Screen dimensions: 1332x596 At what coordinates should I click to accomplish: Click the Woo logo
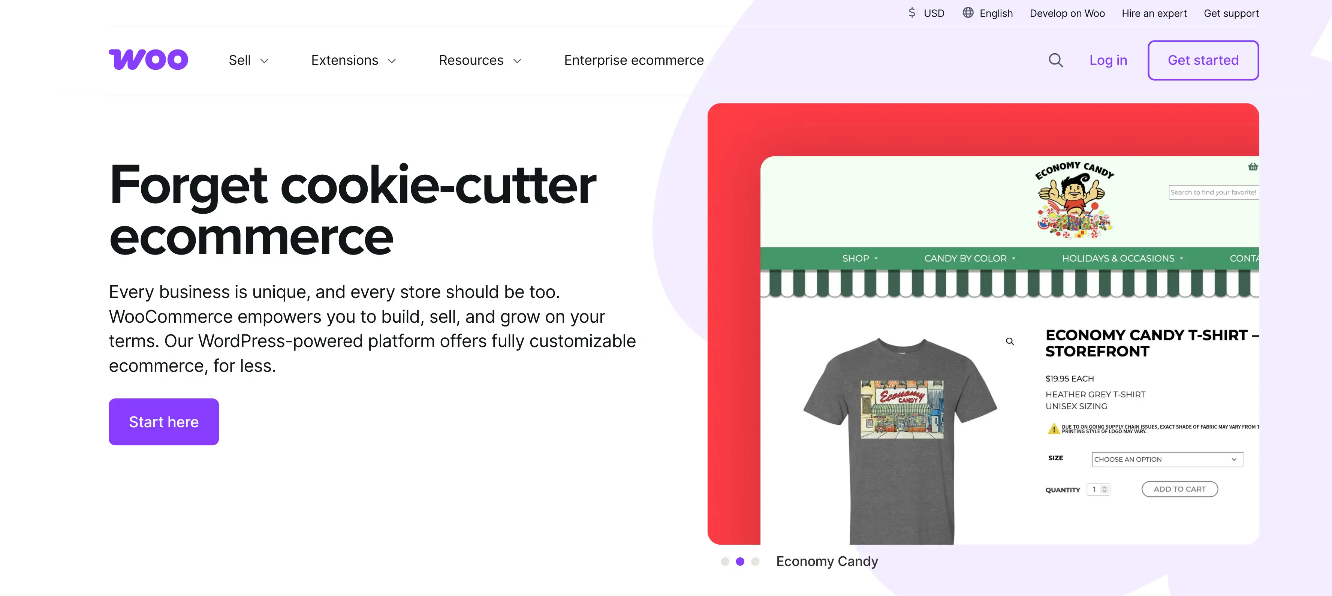click(x=148, y=60)
